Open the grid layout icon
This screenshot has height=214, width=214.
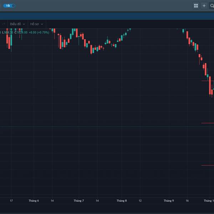[196, 6]
